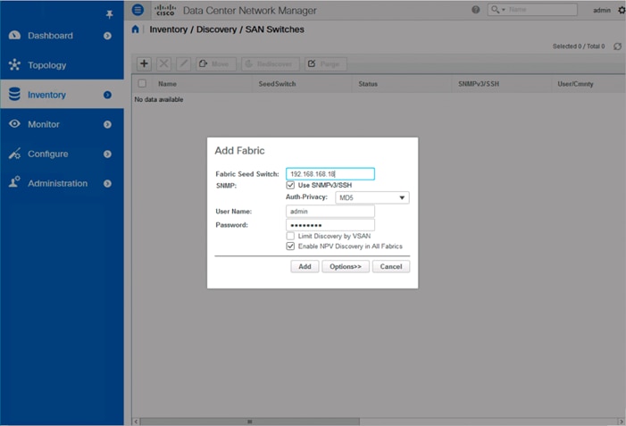Click the Topology nodes icon
Image resolution: width=626 pixels, height=426 pixels.
14,64
